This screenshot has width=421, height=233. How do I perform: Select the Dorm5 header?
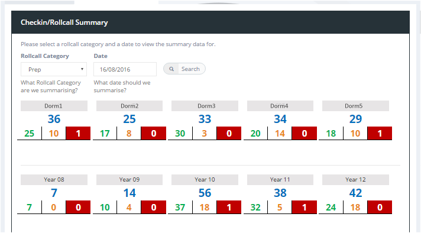[355, 106]
